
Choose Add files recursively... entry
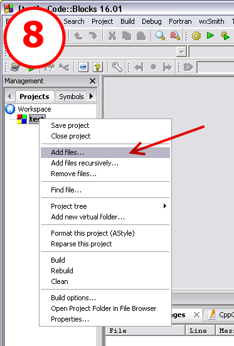(105, 163)
